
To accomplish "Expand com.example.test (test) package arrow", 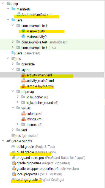I will 13,48.
